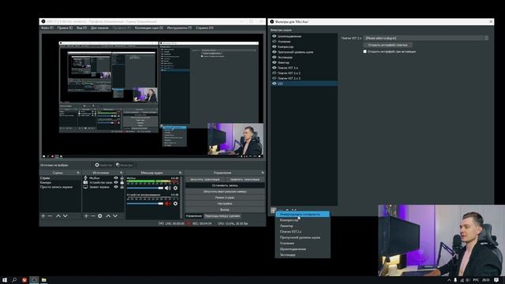The width and height of the screenshot is (505, 284).
Task: Unmute the red desktop audio speaker
Action: point(168,204)
